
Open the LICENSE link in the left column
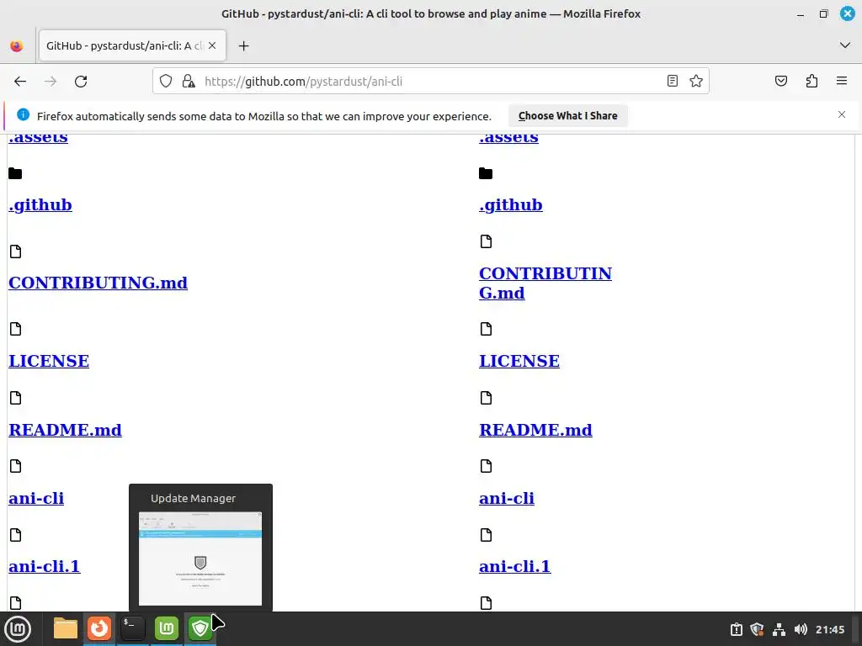[49, 361]
